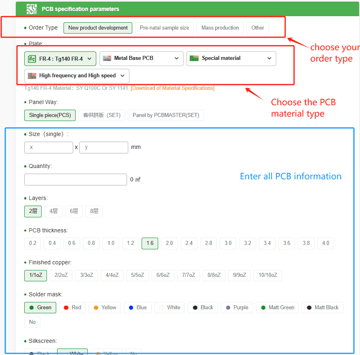Image resolution: width=360 pixels, height=355 pixels.
Task: Choose Matt Black solder mask
Action: (x=322, y=307)
